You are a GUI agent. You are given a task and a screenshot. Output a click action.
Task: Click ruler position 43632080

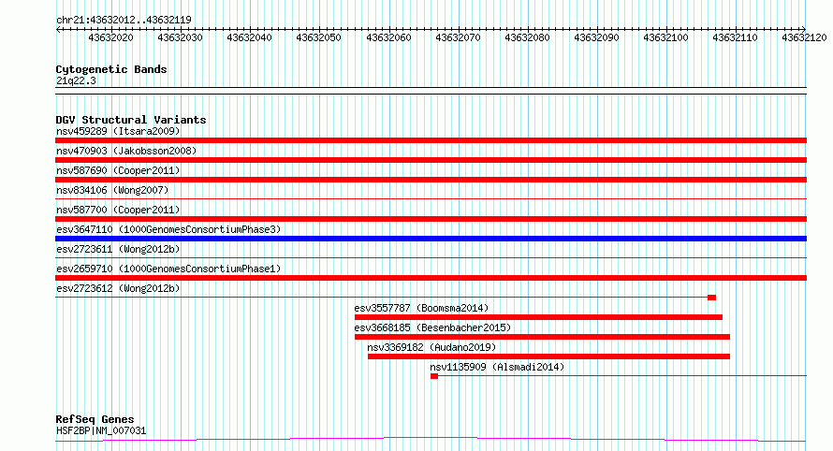click(527, 37)
